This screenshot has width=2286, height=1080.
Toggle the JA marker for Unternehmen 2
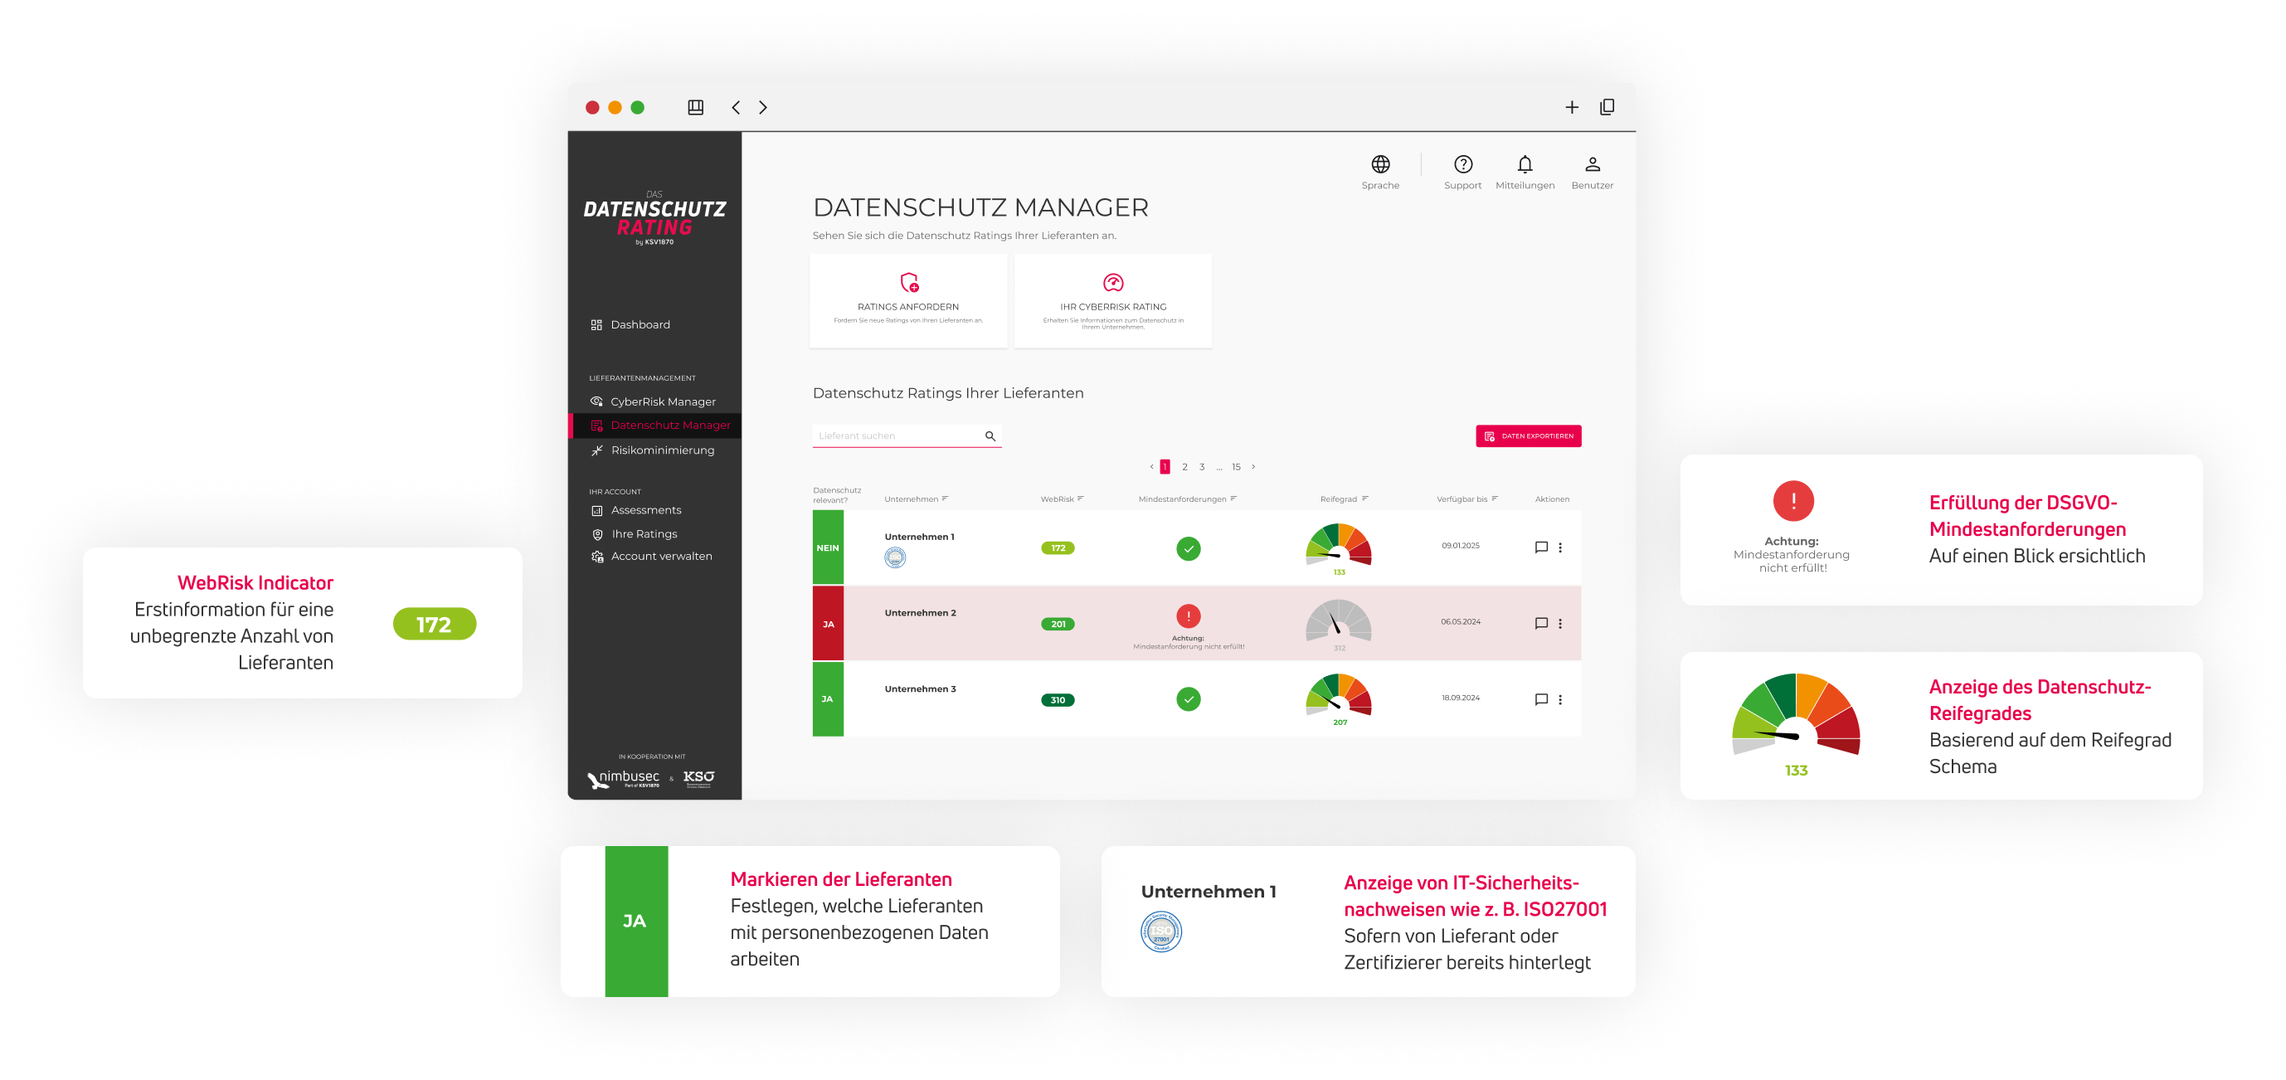828,623
